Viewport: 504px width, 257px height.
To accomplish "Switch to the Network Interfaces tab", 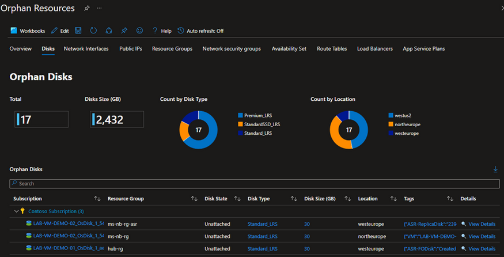I will pyautogui.click(x=86, y=49).
